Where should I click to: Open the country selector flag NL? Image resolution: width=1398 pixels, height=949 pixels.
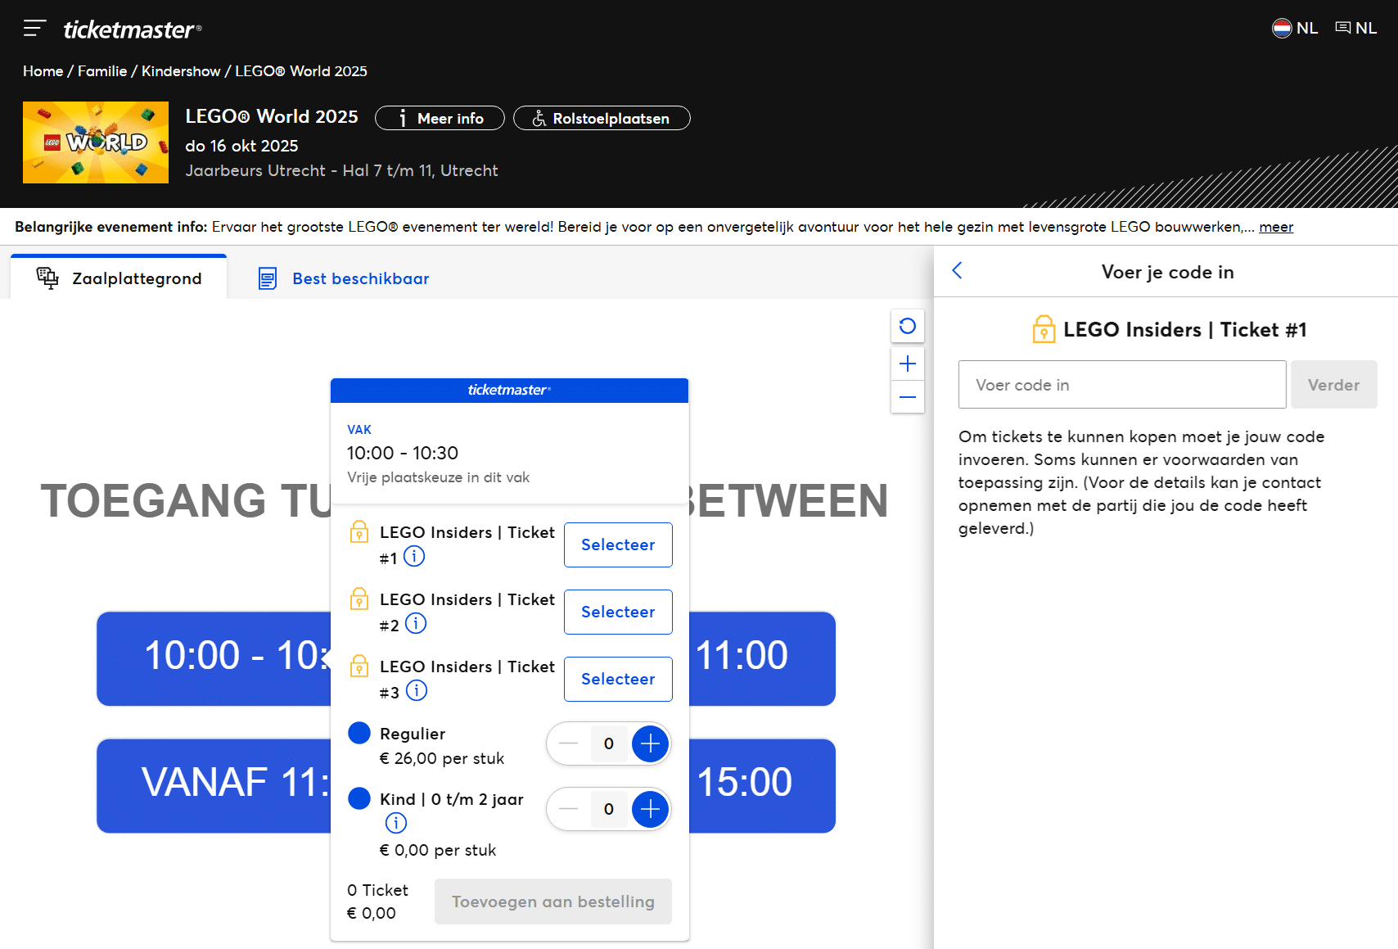click(x=1295, y=28)
